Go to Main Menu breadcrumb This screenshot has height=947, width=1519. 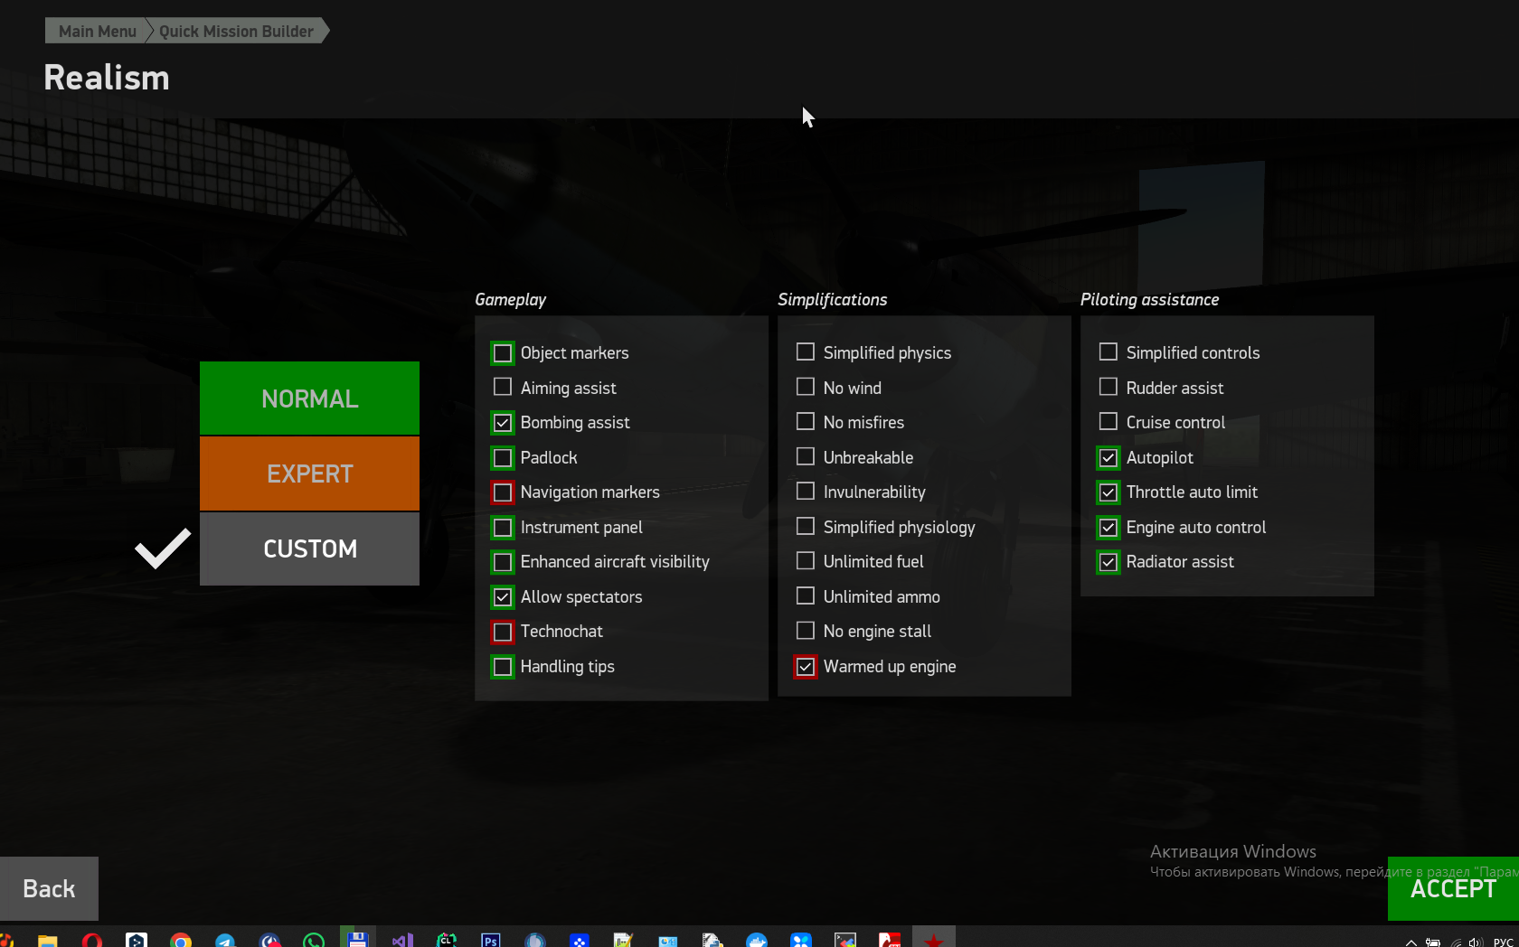point(97,31)
